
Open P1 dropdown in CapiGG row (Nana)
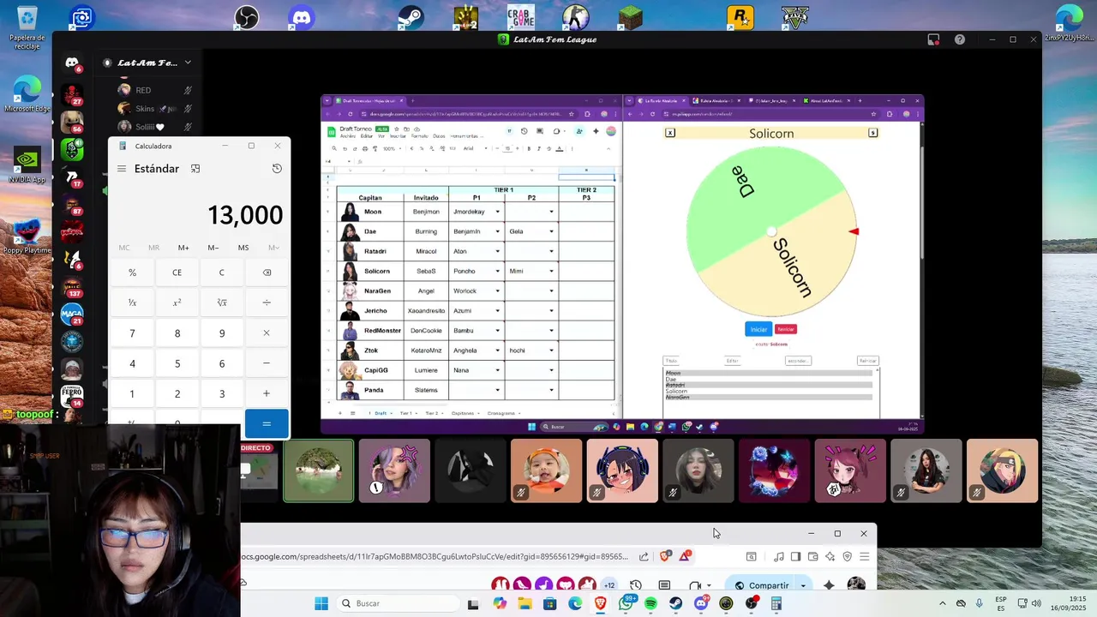tap(497, 370)
